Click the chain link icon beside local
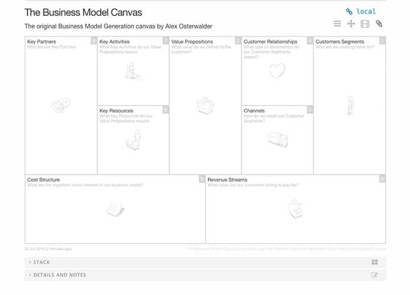 click(349, 11)
